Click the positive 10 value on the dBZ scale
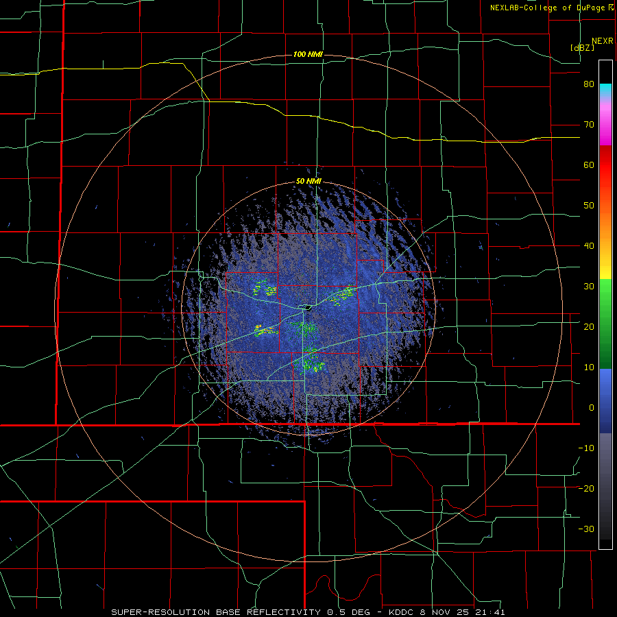Image resolution: width=617 pixels, height=617 pixels. click(x=589, y=367)
